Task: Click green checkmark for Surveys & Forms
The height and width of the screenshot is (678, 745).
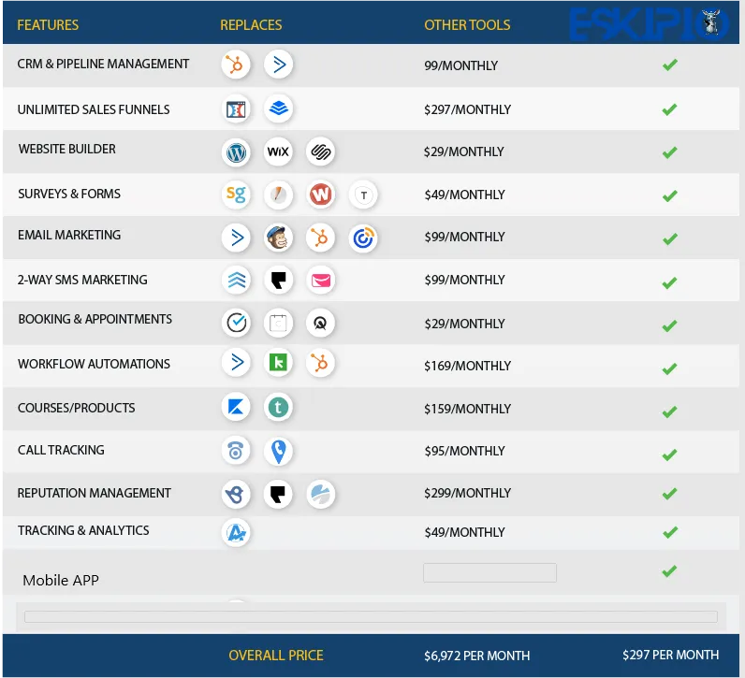Action: 669,195
